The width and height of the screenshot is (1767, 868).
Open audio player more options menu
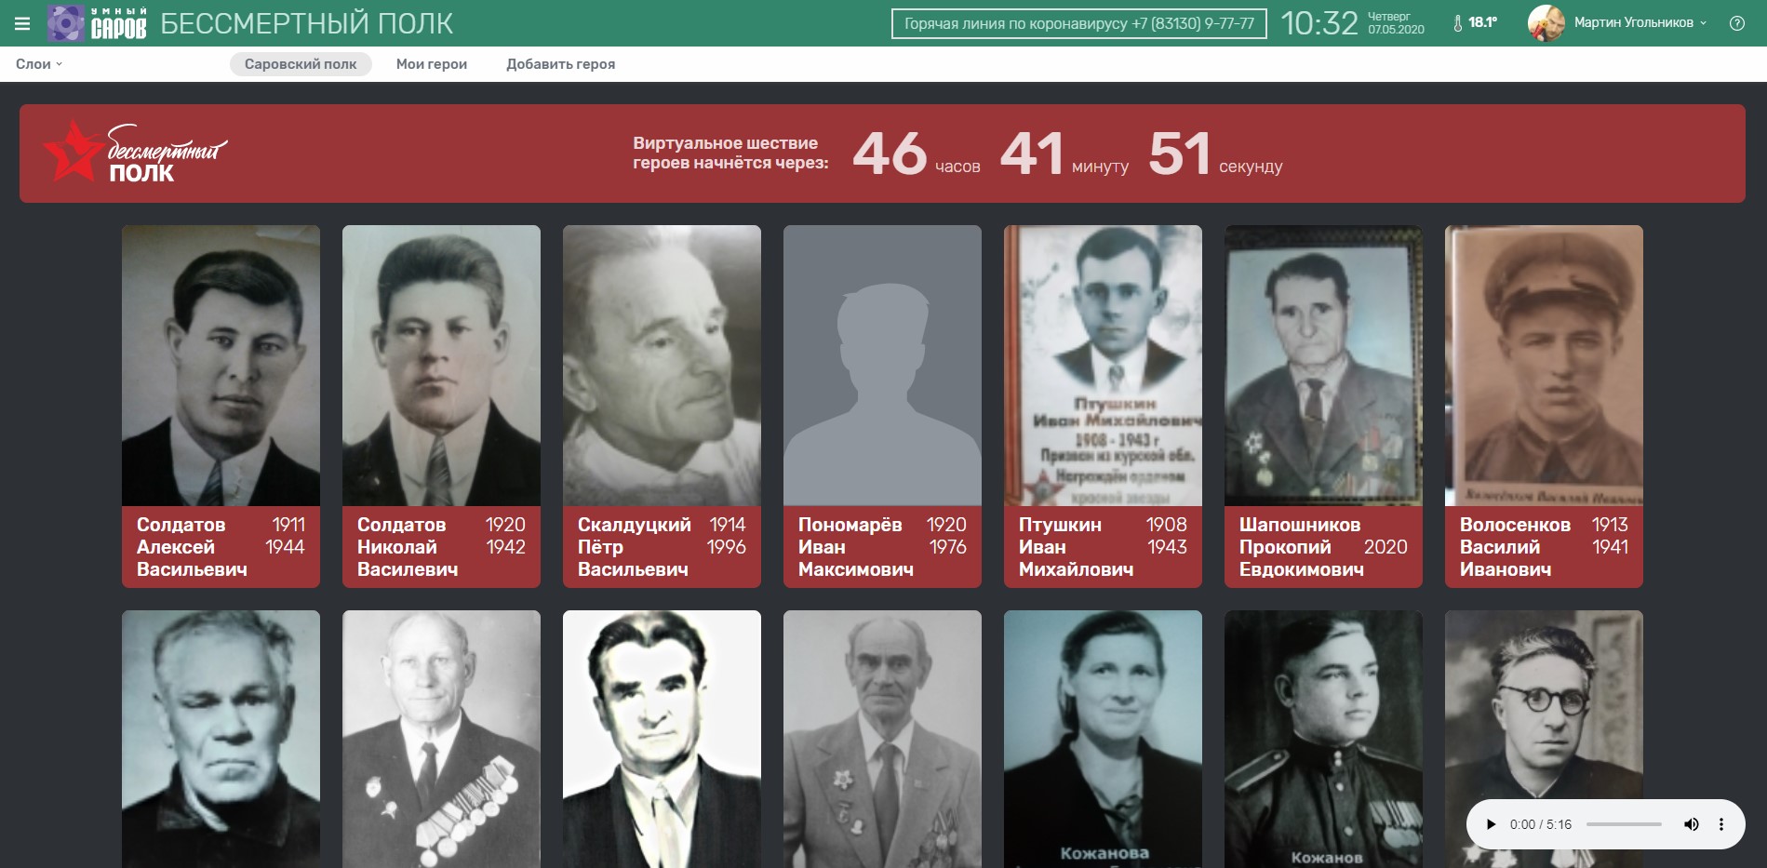pos(1720,824)
